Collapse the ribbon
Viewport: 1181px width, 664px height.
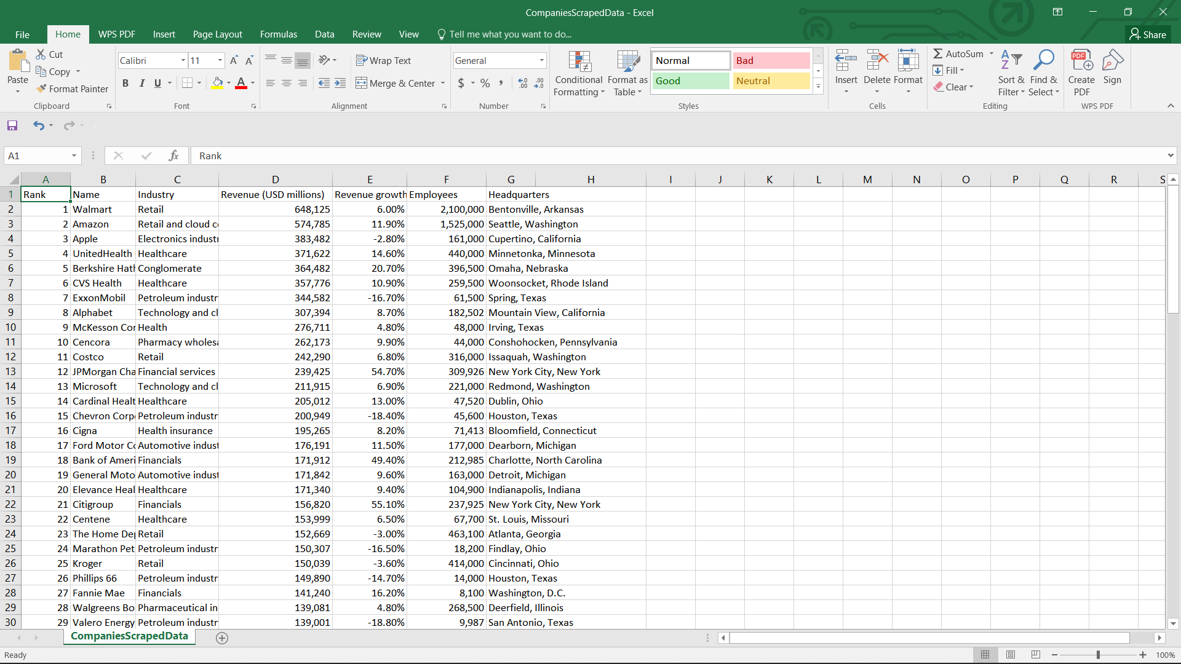click(1171, 106)
